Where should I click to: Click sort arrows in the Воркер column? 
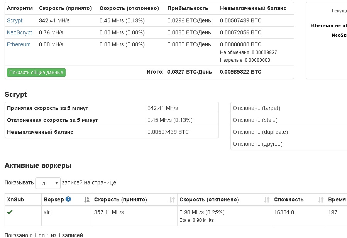pos(87,200)
